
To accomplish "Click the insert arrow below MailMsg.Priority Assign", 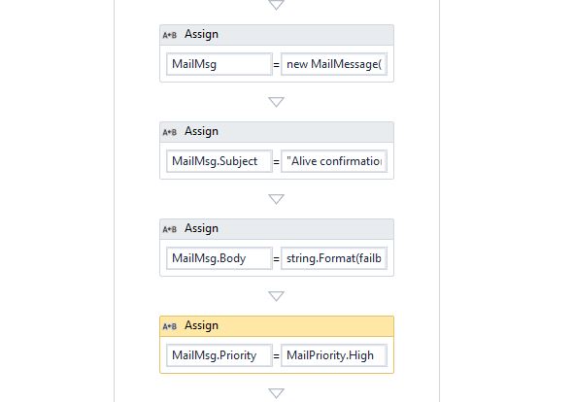I will [276, 393].
